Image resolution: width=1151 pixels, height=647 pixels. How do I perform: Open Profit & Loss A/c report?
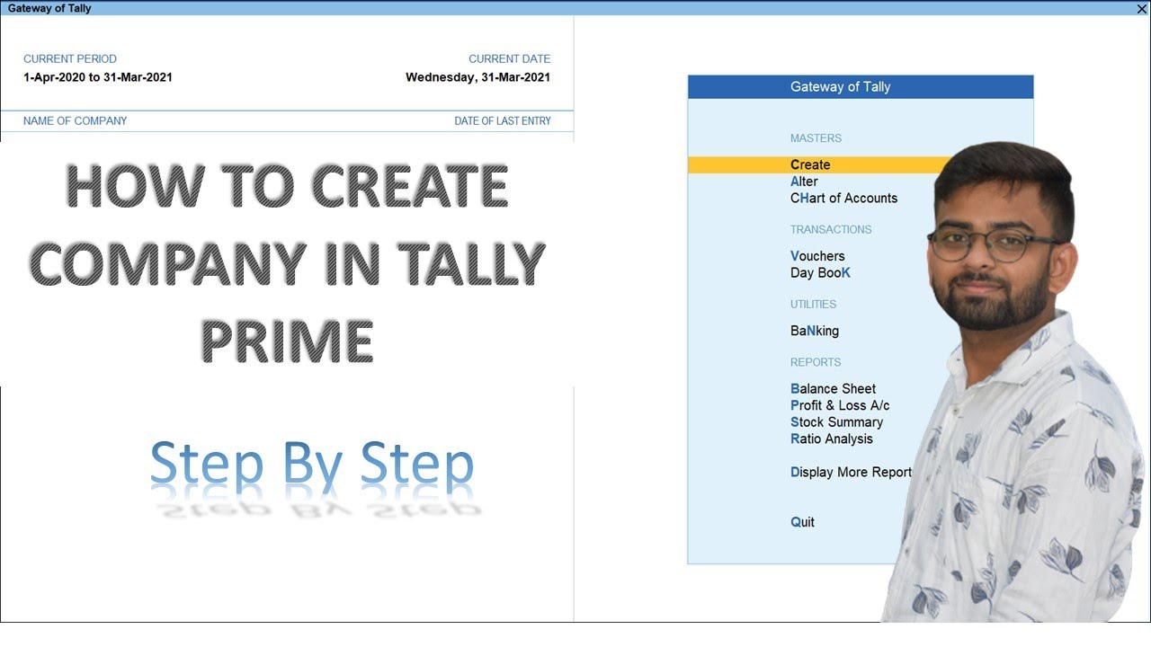(840, 405)
